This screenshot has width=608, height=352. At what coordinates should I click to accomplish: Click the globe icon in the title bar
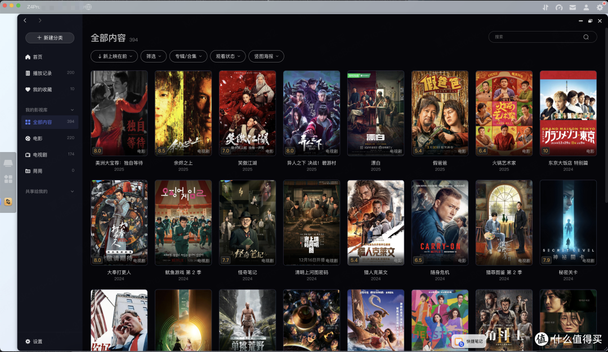click(x=88, y=7)
